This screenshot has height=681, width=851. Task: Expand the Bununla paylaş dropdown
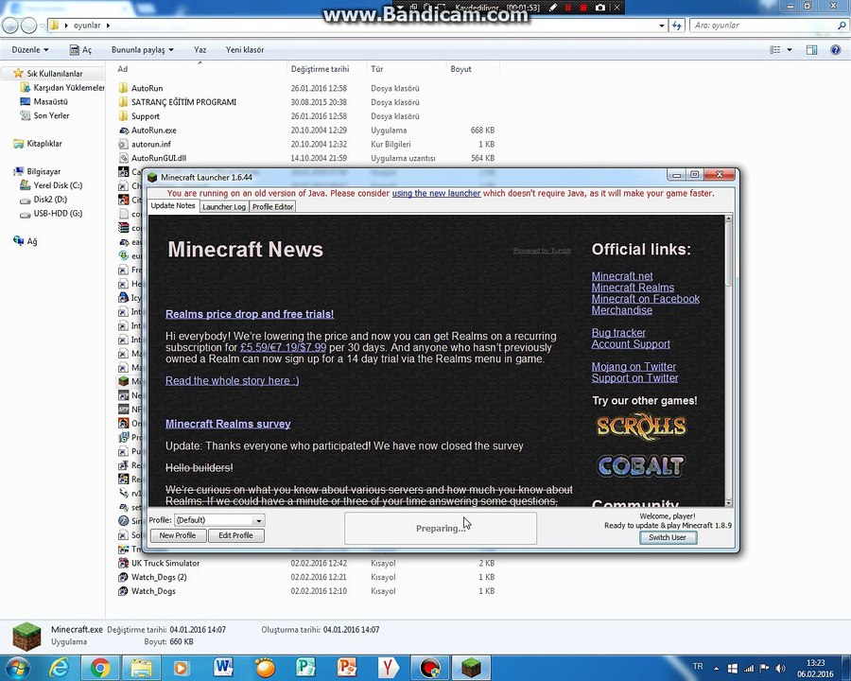143,50
